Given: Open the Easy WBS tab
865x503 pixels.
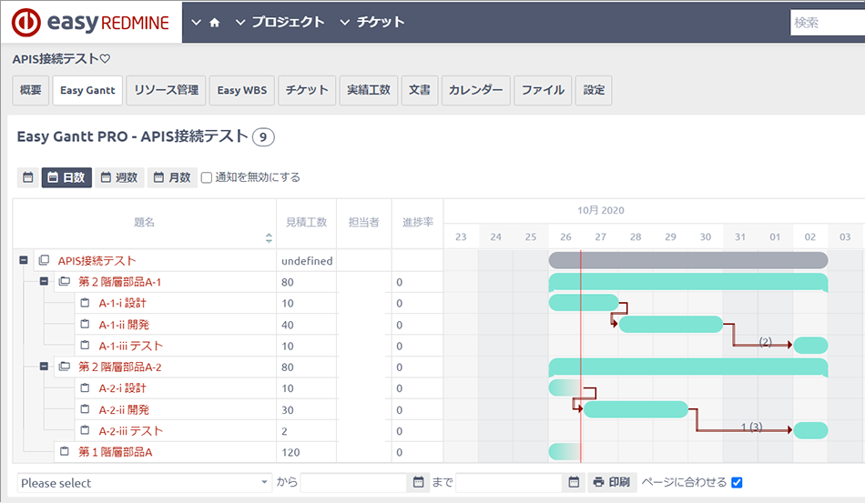Looking at the screenshot, I should pos(241,90).
